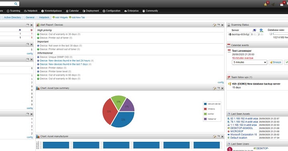
Task: Click the search magnifier icon
Action: [16, 4]
